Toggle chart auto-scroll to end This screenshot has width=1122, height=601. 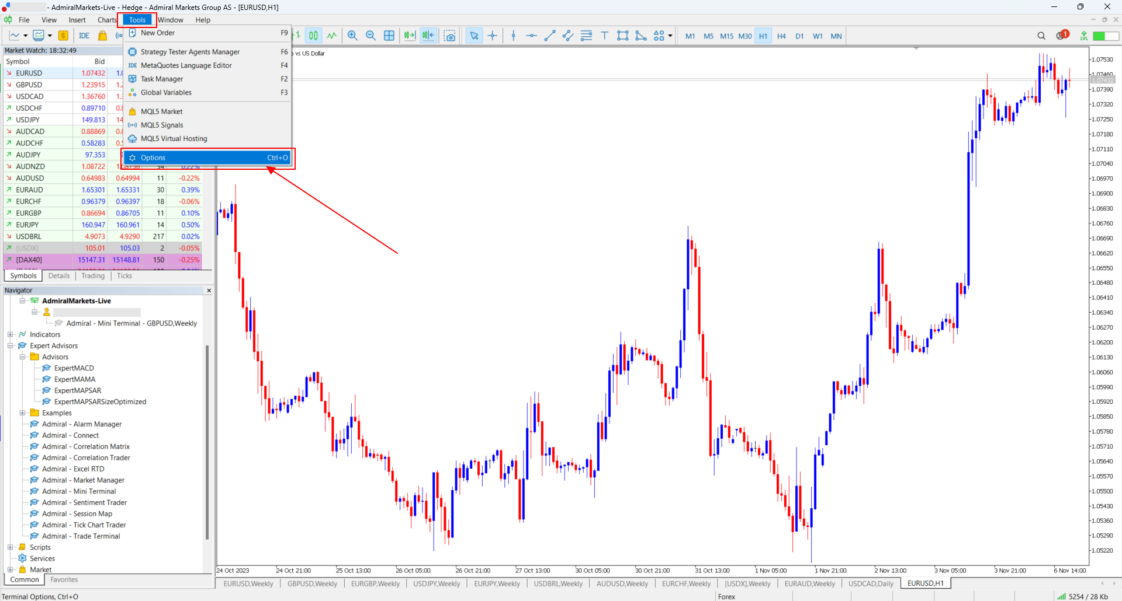tap(410, 36)
